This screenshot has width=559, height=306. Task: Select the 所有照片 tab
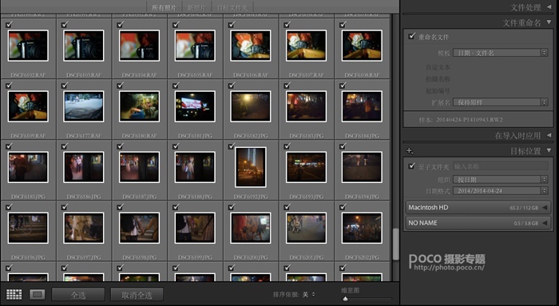click(164, 7)
